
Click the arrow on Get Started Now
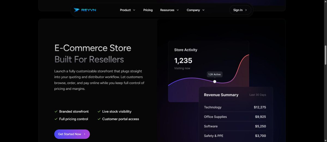[x=84, y=134]
